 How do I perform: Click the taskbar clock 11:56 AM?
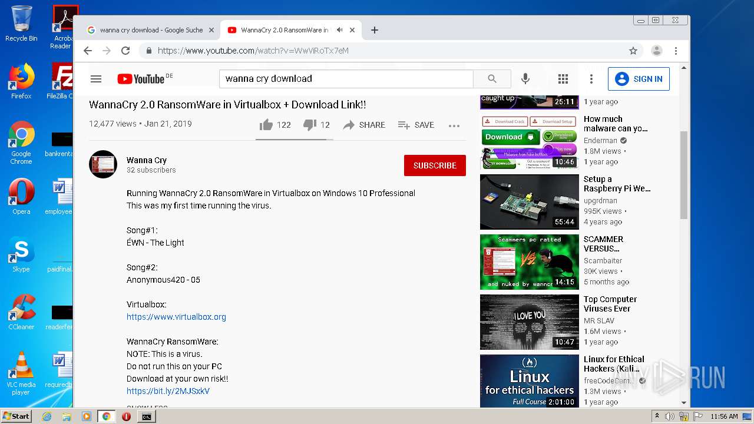tap(724, 416)
